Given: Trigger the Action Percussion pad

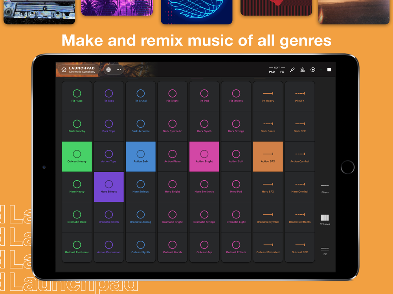Looking at the screenshot, I should coord(109,247).
